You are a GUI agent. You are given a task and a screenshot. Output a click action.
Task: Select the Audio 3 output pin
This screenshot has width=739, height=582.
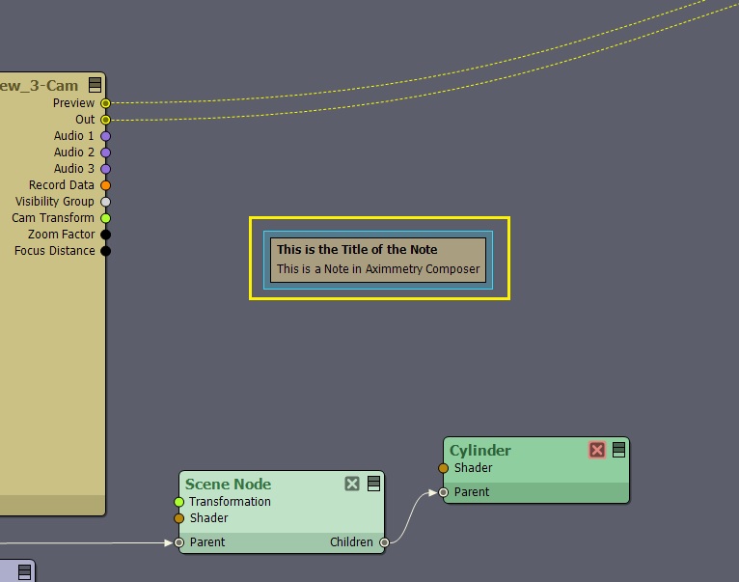pos(105,169)
